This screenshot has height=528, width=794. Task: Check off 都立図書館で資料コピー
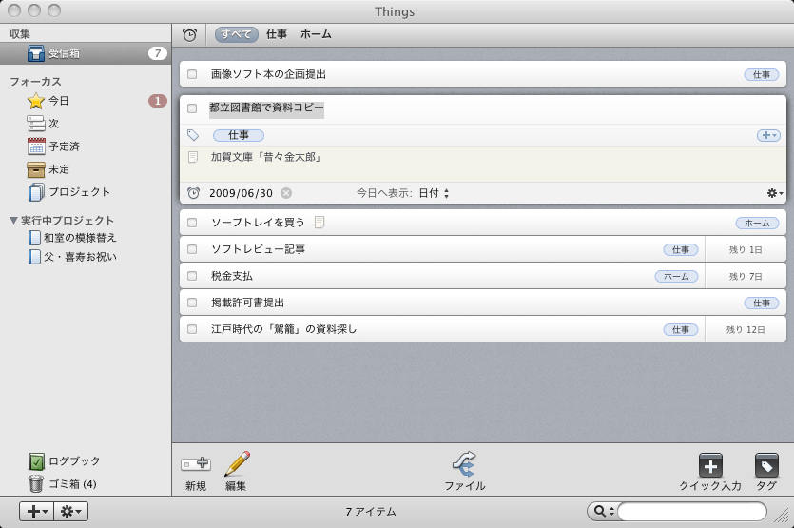192,108
